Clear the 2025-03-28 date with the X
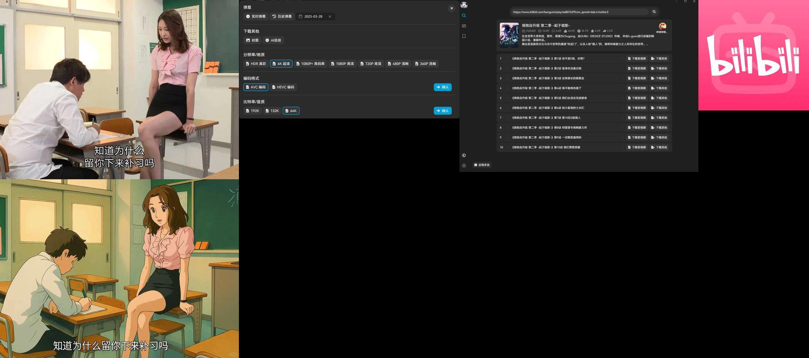Screen dimensions: 809x358 coord(330,16)
